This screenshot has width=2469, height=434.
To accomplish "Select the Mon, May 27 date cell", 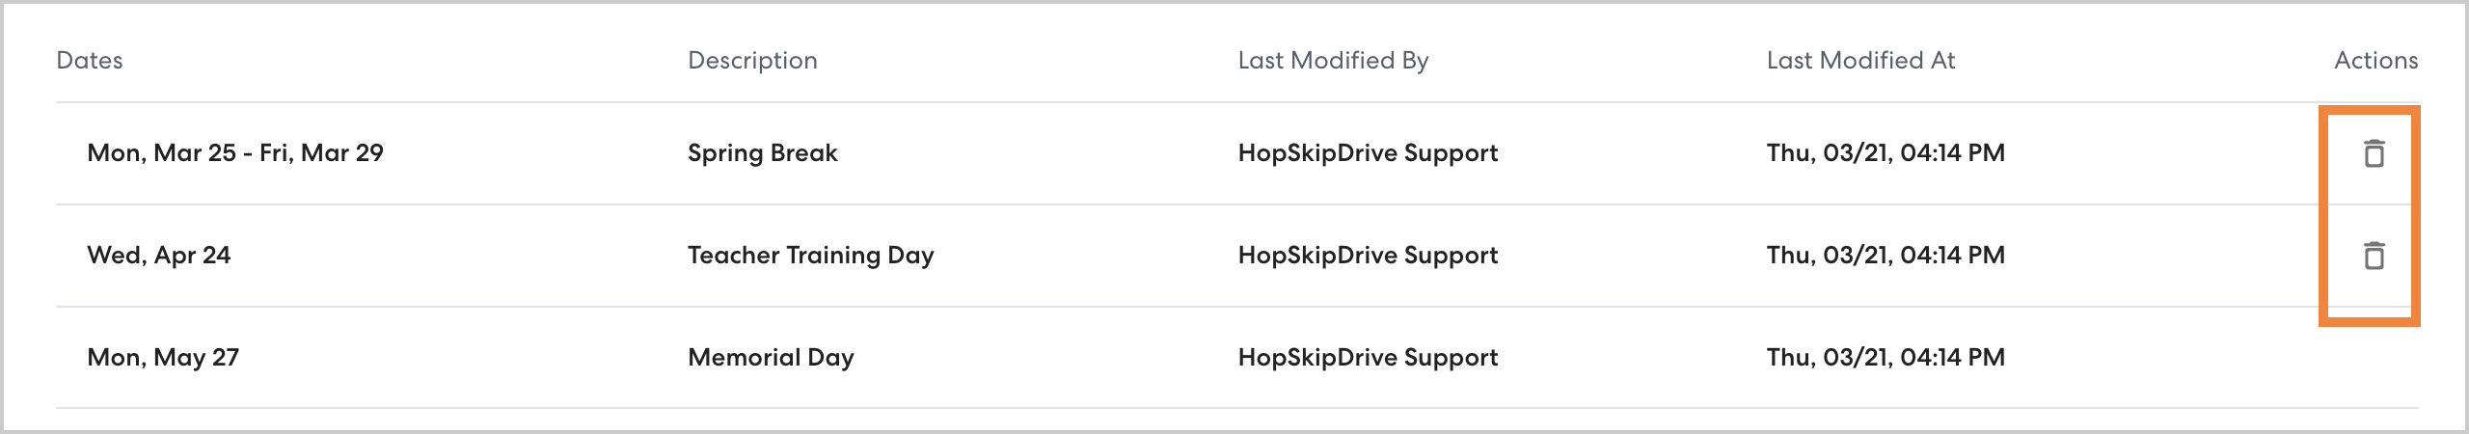I will [163, 357].
